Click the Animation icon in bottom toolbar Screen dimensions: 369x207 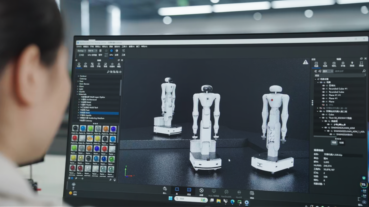pos(201,191)
